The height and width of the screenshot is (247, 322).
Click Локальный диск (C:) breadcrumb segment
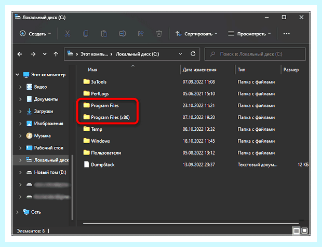(x=138, y=54)
